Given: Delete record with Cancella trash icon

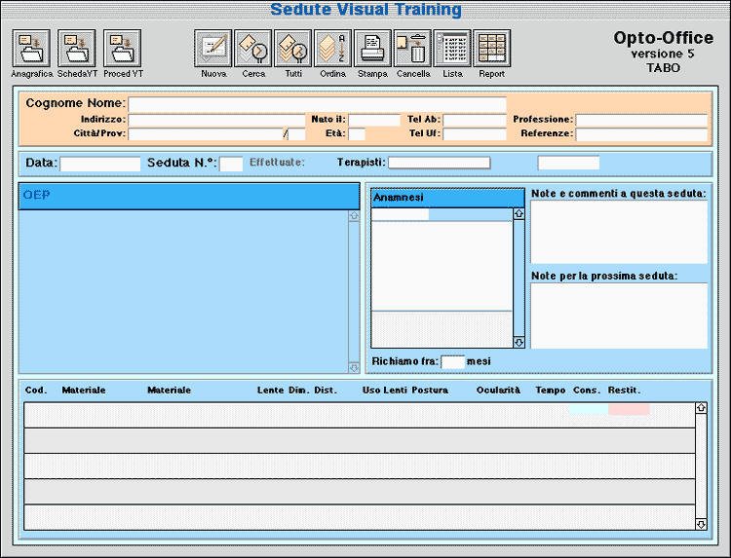Looking at the screenshot, I should tap(412, 49).
